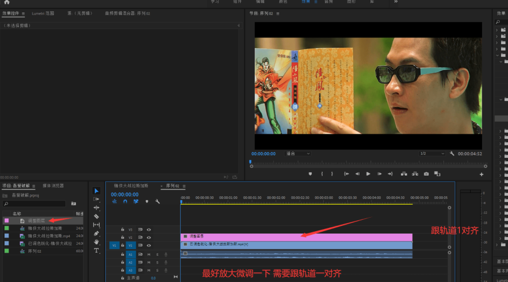Open Program monitor settings wrench

click(452, 154)
